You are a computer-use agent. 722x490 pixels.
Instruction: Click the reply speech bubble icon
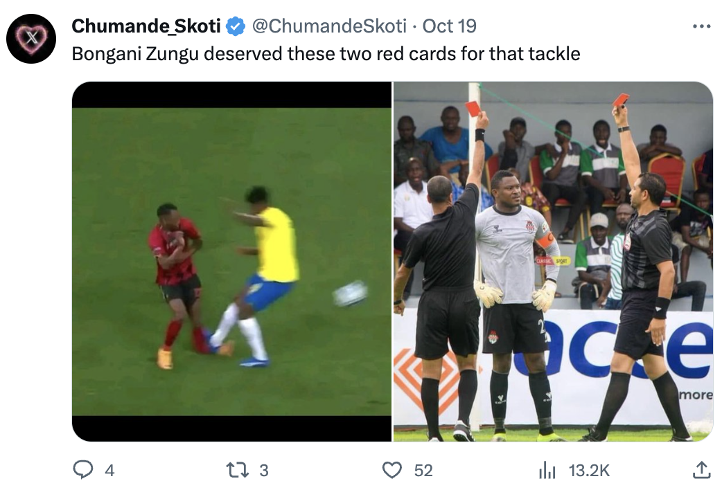point(83,470)
